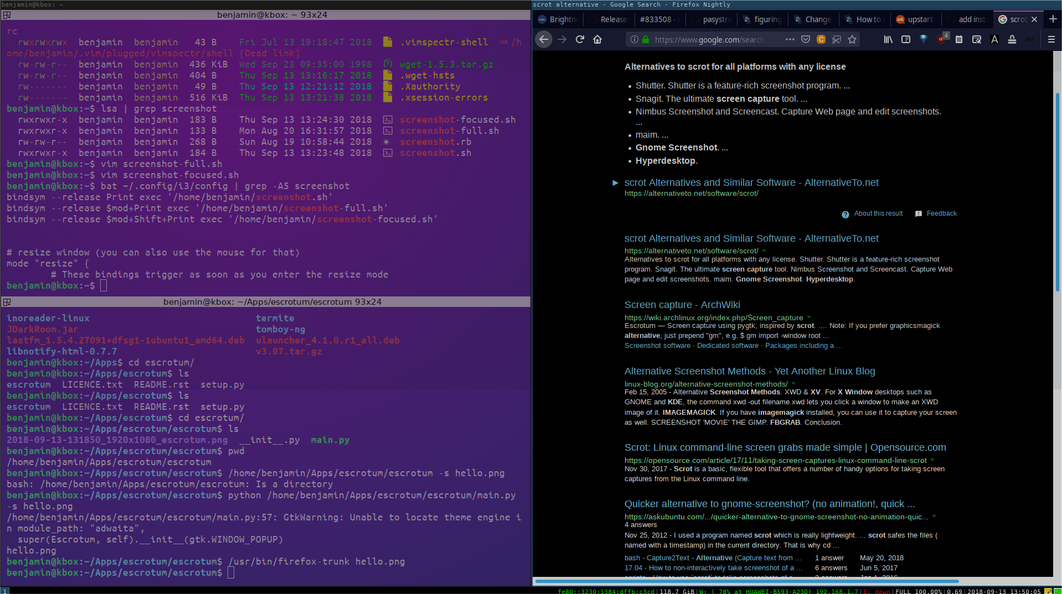Open page actions three-dot menu
The height and width of the screenshot is (594, 1062).
pos(790,39)
